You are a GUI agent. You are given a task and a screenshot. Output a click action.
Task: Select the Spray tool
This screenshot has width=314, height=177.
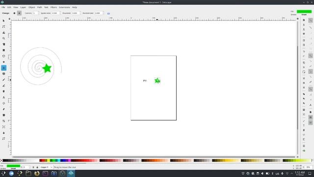[3, 103]
